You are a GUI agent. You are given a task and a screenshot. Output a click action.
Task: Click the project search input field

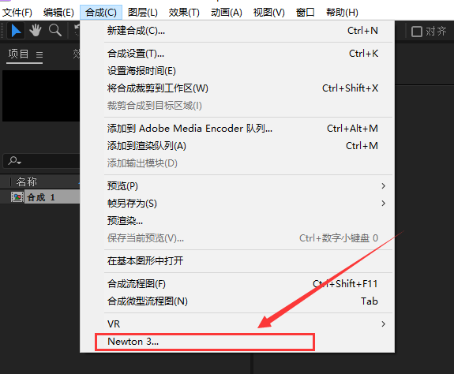tap(41, 160)
